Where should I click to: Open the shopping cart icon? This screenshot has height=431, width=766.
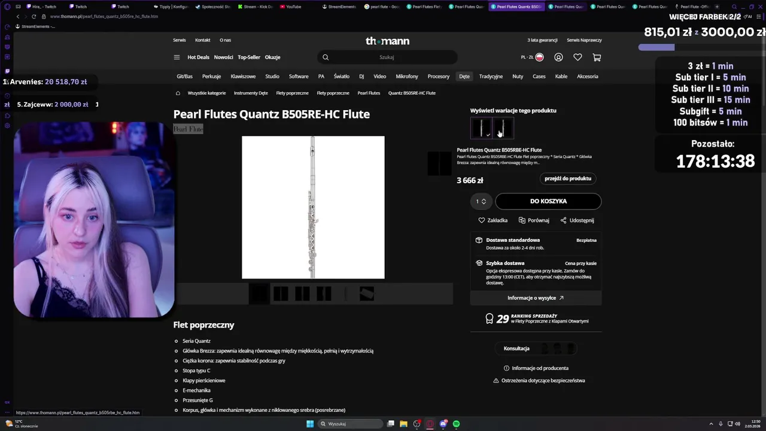[x=597, y=57]
